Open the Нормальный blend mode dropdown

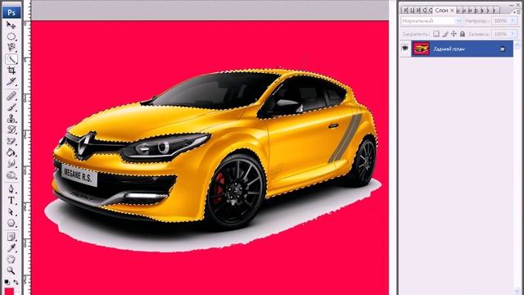(431, 20)
